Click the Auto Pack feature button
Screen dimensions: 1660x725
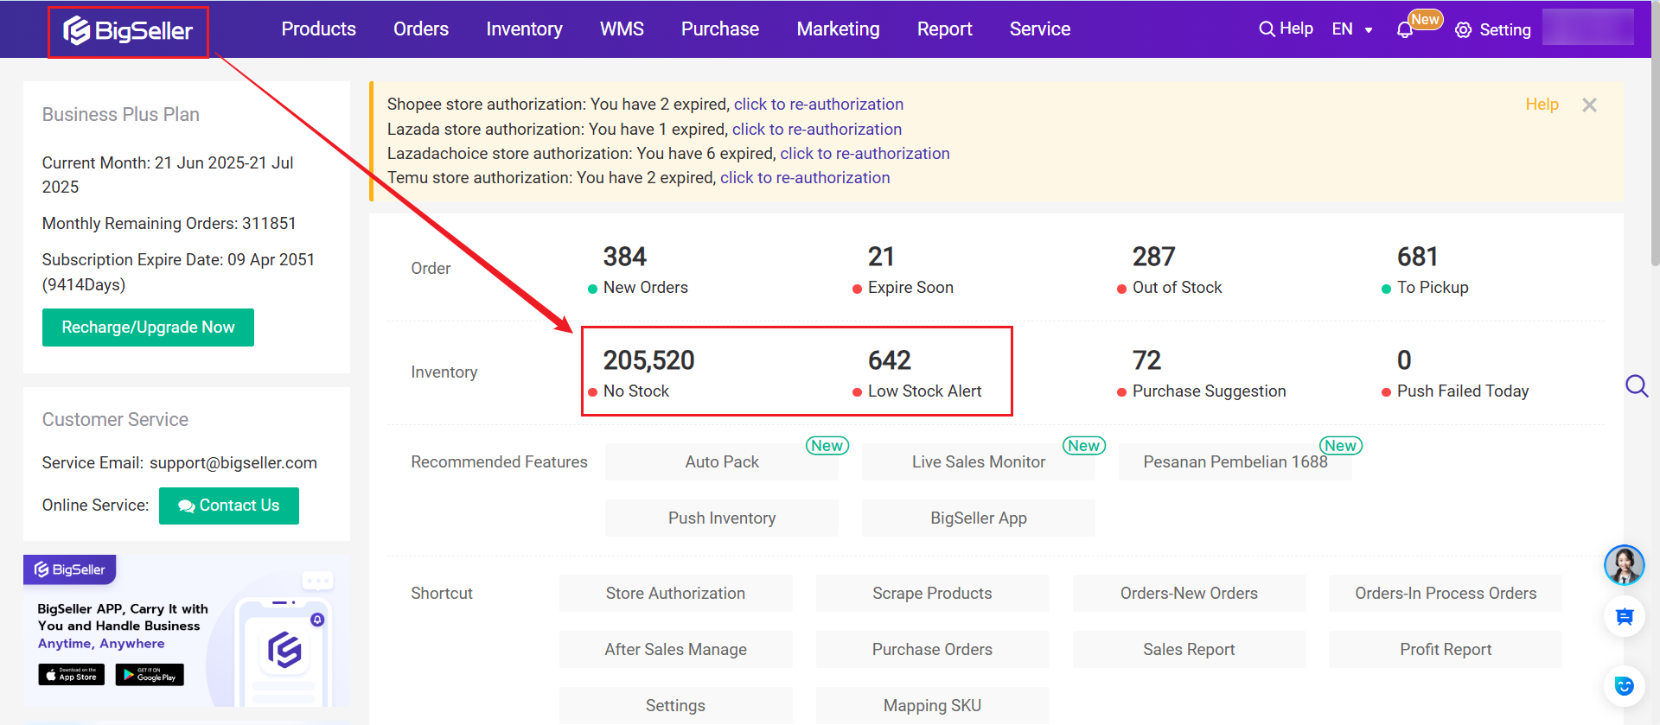click(x=722, y=462)
